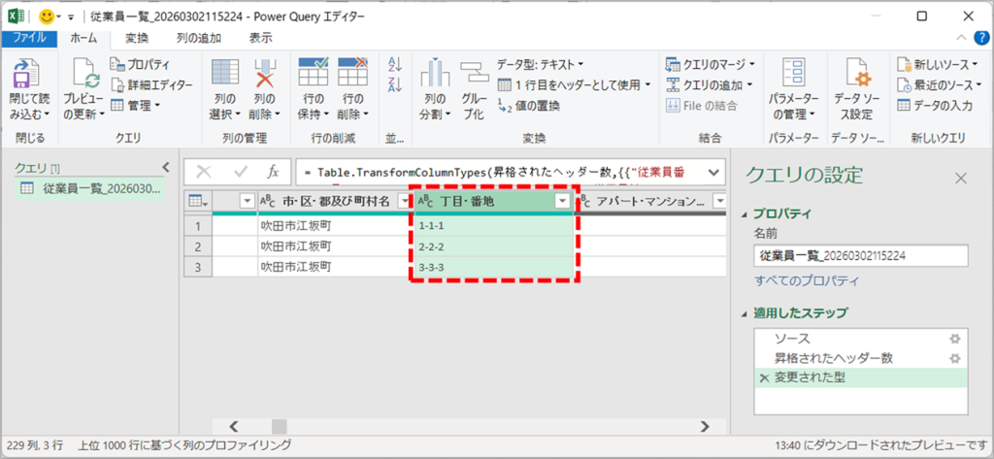The height and width of the screenshot is (459, 994).
Task: Select the 昇格されたヘッダー数 step
Action: click(860, 358)
